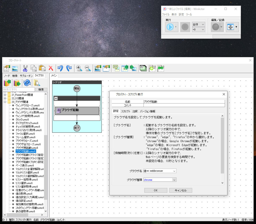Zoom out using the magnifier minus icon
Image resolution: width=256 pixels, height=224 pixels.
point(87,68)
